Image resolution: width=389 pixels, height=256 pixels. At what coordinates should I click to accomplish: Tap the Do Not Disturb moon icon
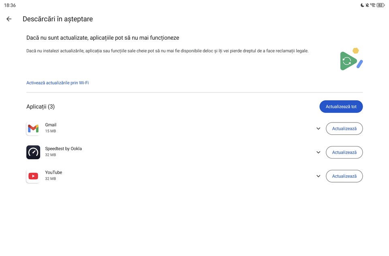[x=362, y=5]
